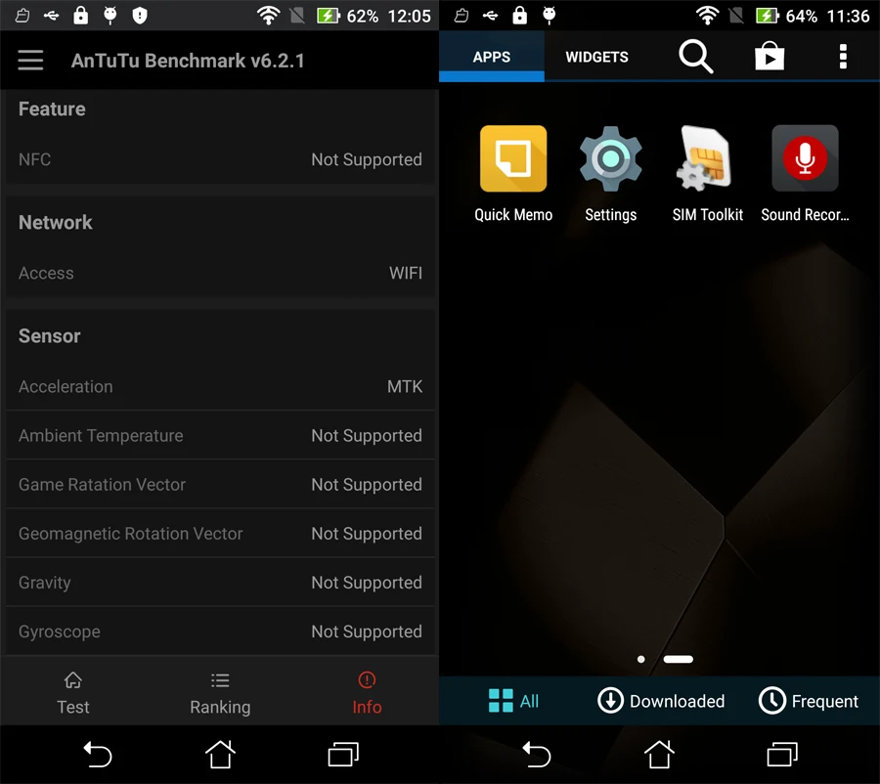Image resolution: width=880 pixels, height=784 pixels.
Task: Tap the lock icon in app drawer status bar
Action: (520, 16)
